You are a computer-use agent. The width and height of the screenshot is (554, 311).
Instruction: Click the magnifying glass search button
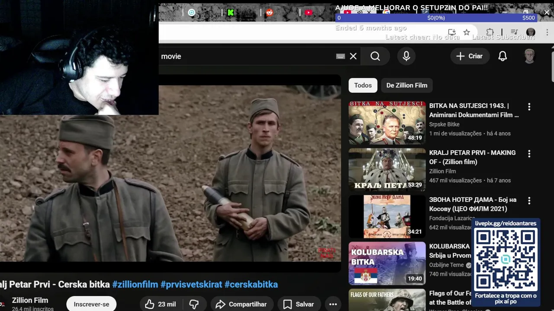click(x=375, y=56)
